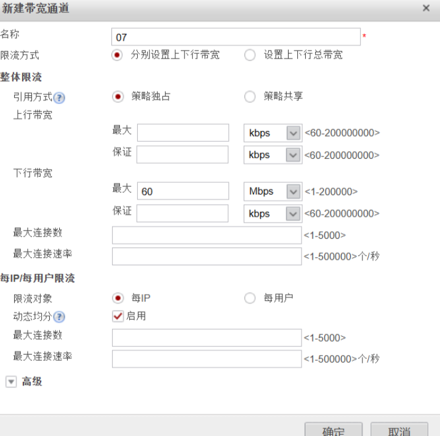Click the <1-200000> range hint
440x436 pixels.
[x=331, y=192]
